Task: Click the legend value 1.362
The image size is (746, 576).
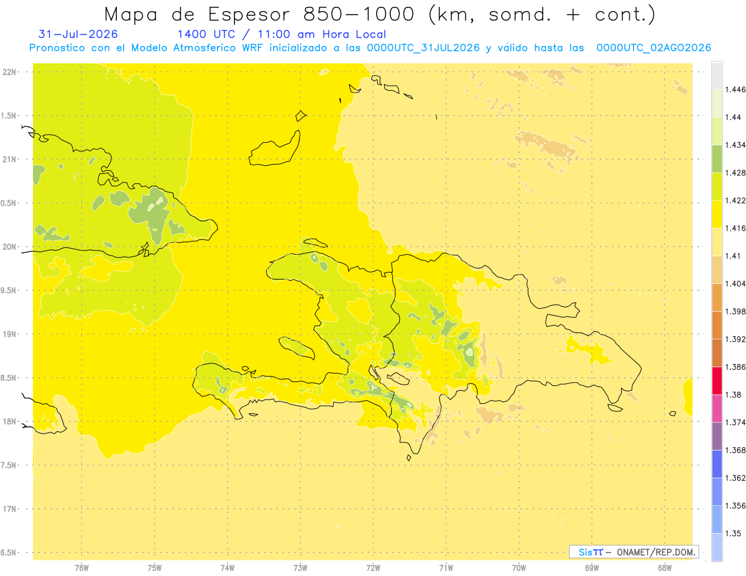Action: pyautogui.click(x=735, y=477)
